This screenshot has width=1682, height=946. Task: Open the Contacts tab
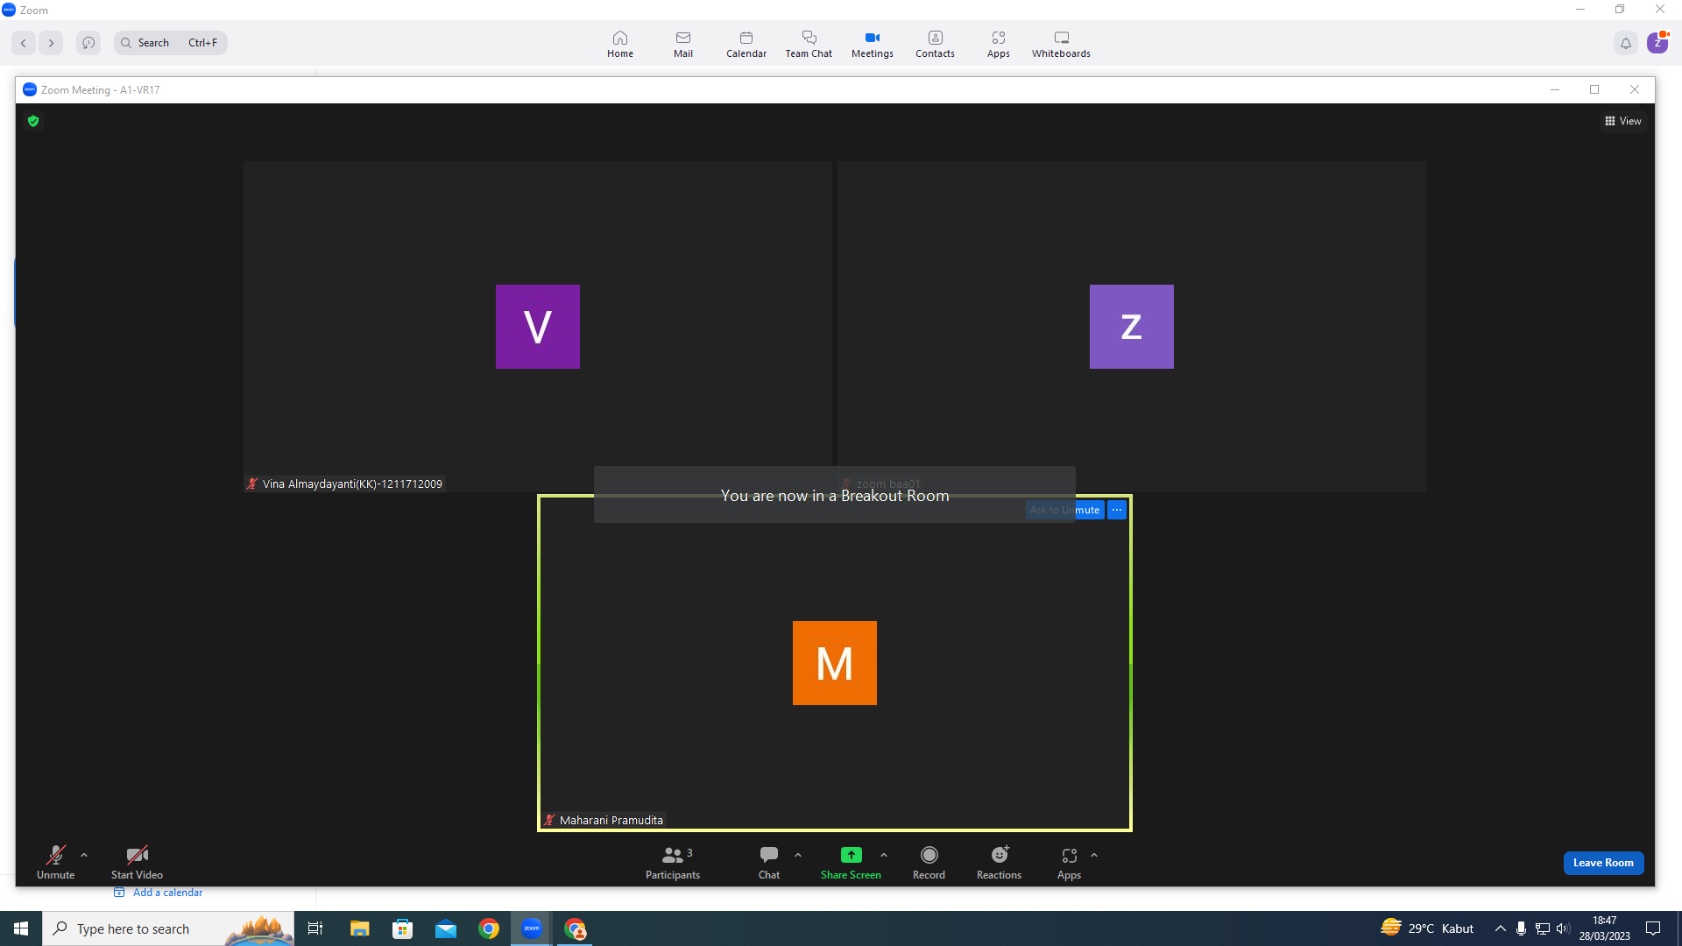click(935, 44)
